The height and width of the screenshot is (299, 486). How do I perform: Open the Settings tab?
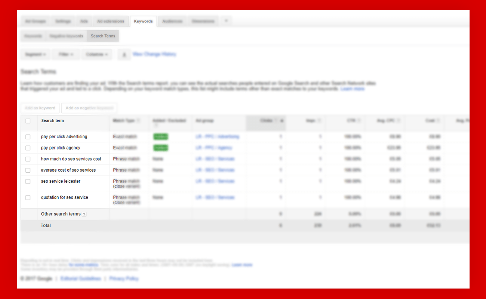coord(63,21)
